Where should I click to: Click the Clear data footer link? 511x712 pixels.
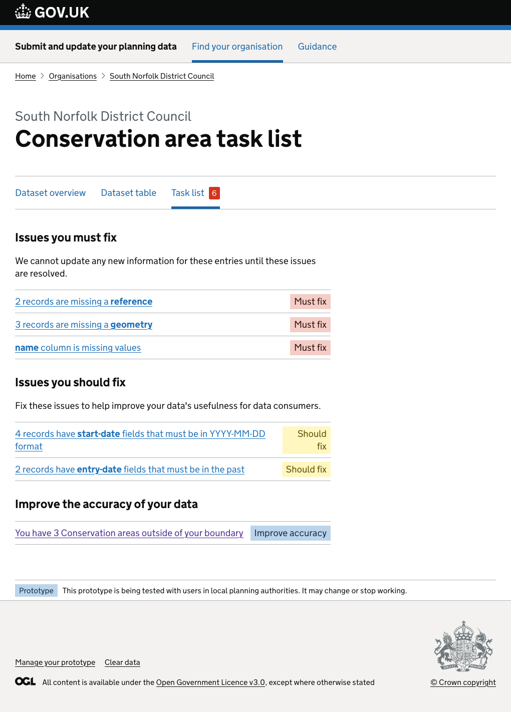[122, 662]
